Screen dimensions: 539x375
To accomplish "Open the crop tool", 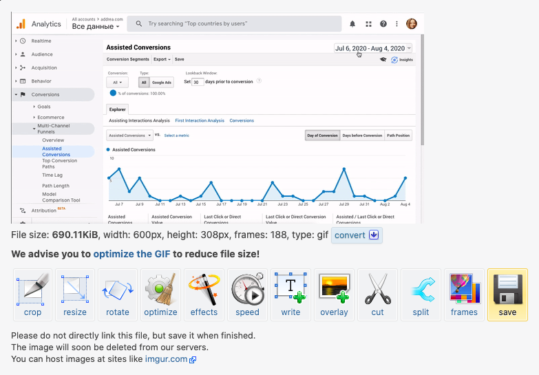I will coord(32,295).
